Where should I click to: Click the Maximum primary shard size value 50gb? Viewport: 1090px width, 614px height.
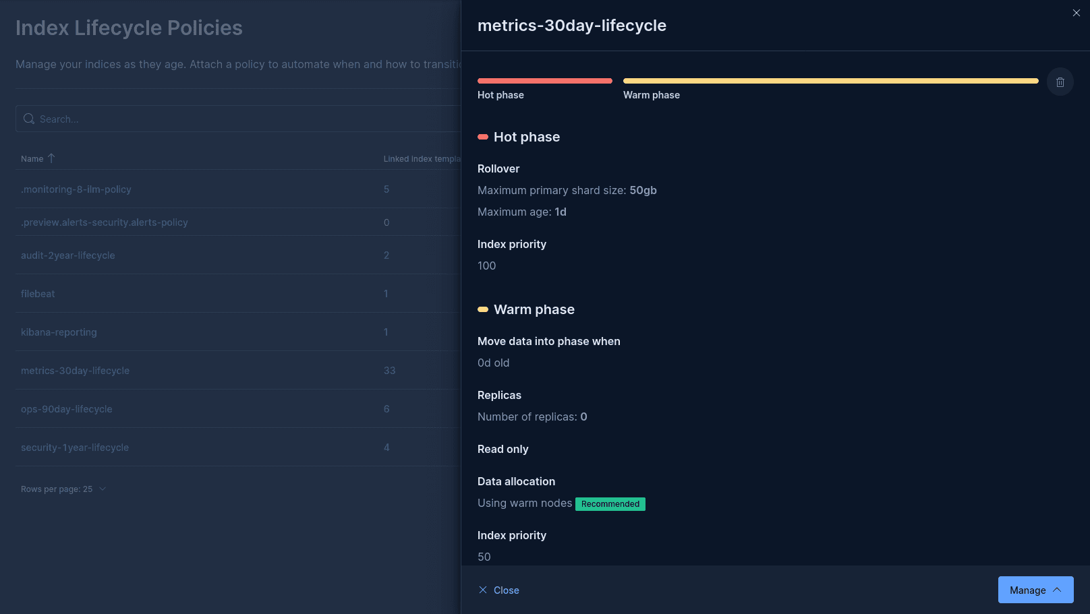(x=643, y=190)
